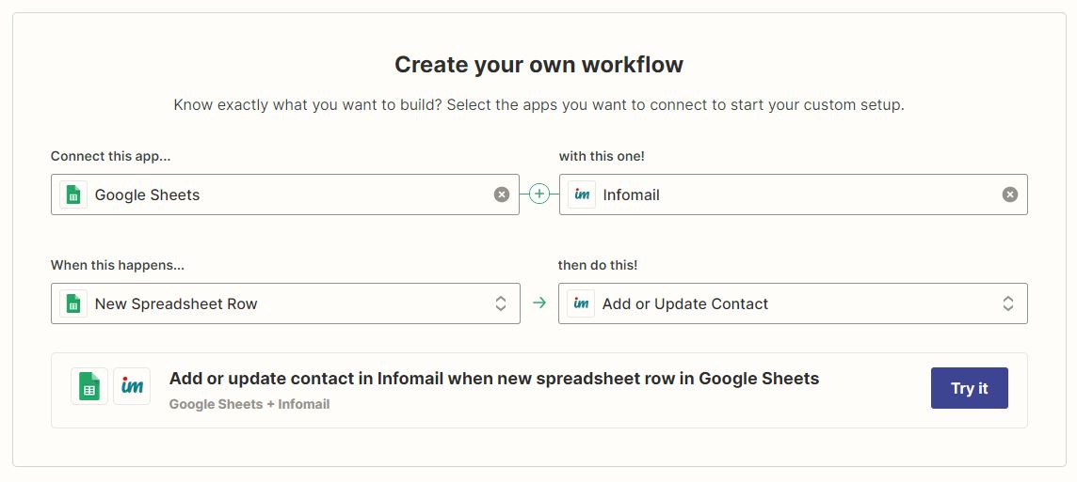Click the Create your own workflow heading
The width and height of the screenshot is (1077, 482).
pyautogui.click(x=538, y=65)
